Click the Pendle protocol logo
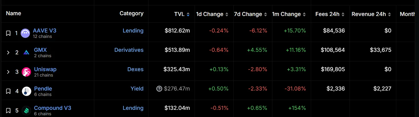Screen dimensions: 419x117 point(26,91)
